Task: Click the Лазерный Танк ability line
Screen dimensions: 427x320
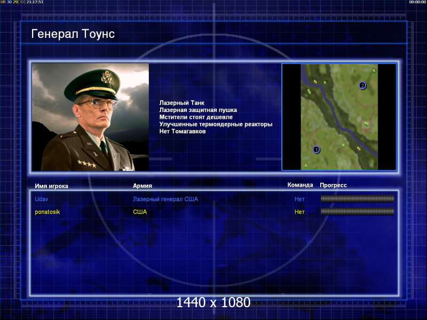Action: click(x=182, y=103)
